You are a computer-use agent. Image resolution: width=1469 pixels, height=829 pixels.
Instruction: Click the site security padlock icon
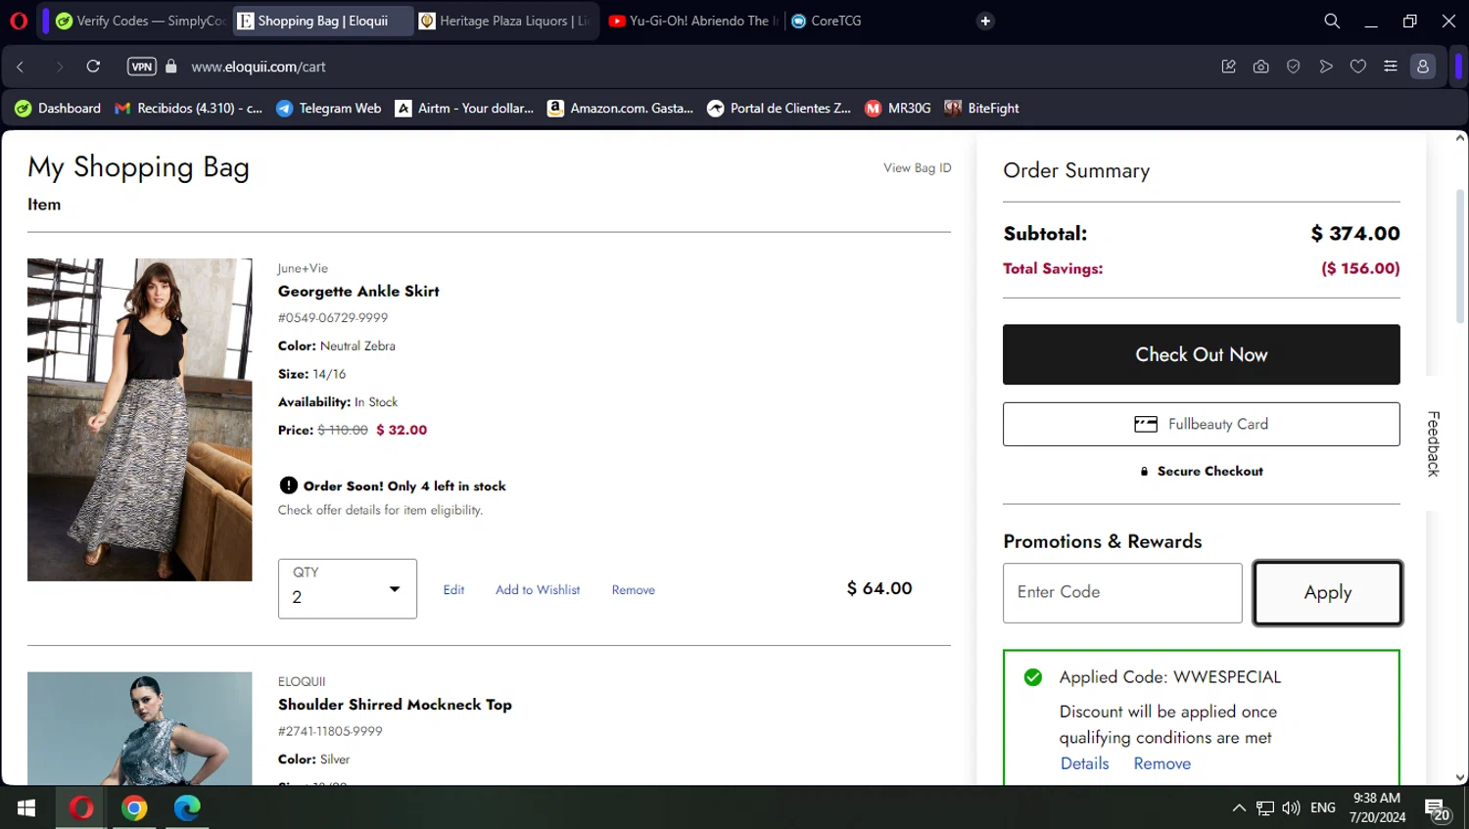171,67
